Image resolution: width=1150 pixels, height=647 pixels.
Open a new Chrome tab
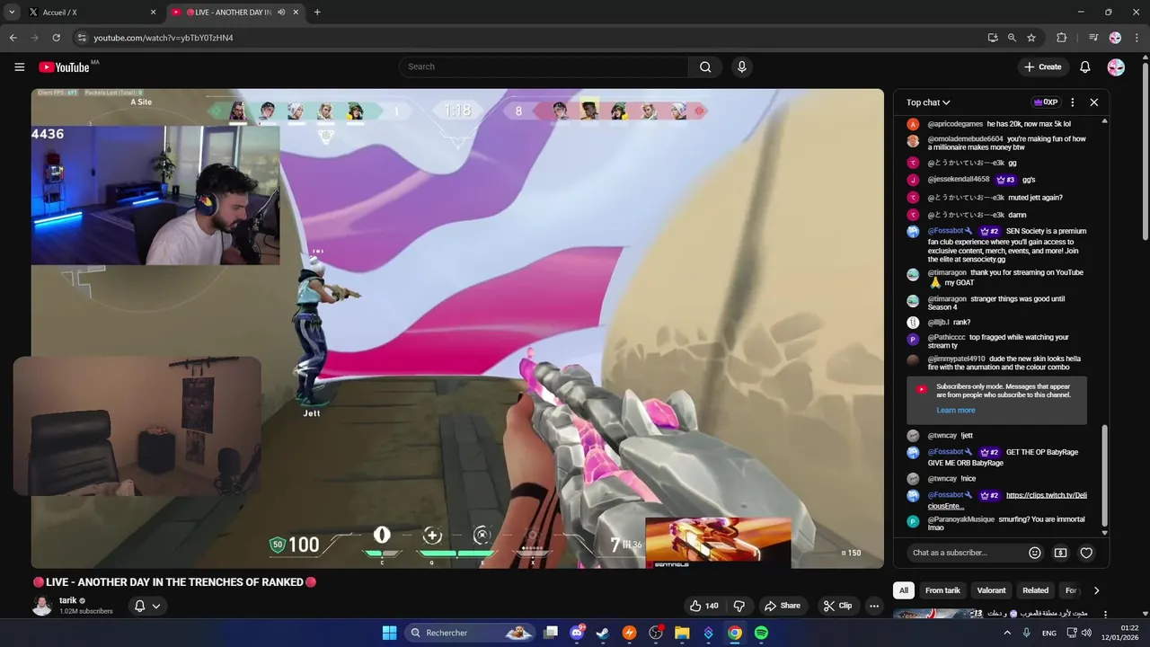[x=317, y=12]
